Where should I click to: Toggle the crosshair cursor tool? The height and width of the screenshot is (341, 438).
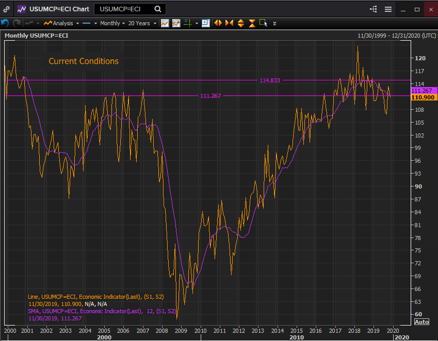188,23
